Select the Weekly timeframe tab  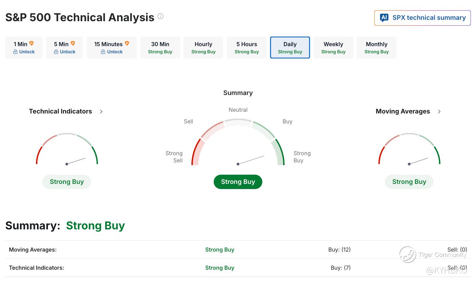pos(333,48)
